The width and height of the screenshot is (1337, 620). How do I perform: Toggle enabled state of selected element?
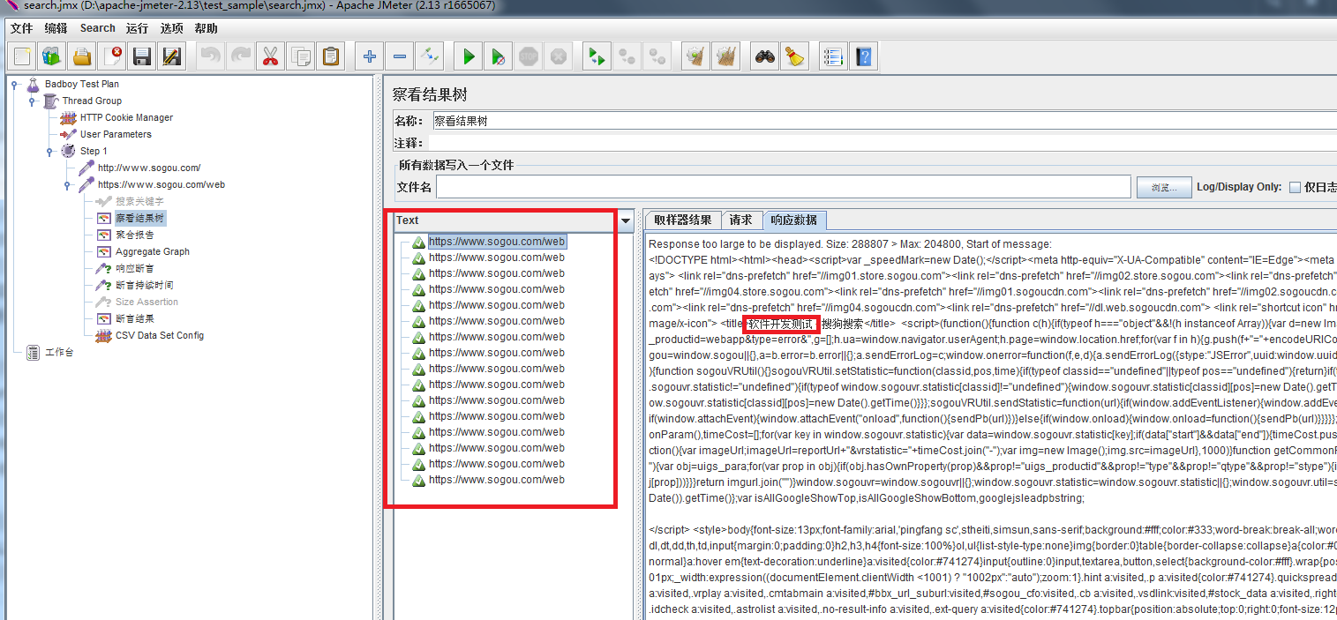click(x=430, y=57)
